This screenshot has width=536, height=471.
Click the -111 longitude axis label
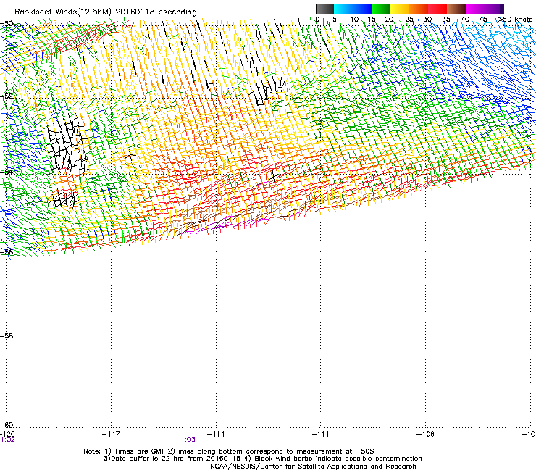tap(321, 434)
